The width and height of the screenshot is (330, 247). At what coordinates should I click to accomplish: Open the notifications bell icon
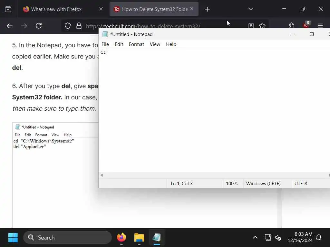(319, 238)
